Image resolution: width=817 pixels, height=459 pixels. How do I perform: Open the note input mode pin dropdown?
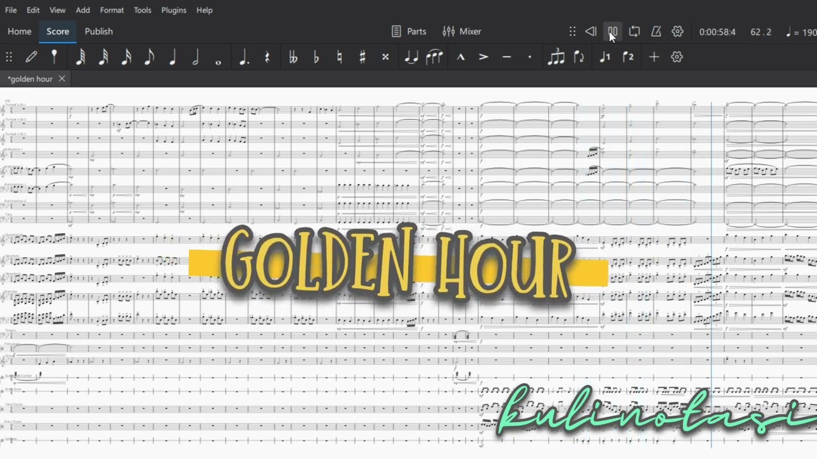pos(54,57)
